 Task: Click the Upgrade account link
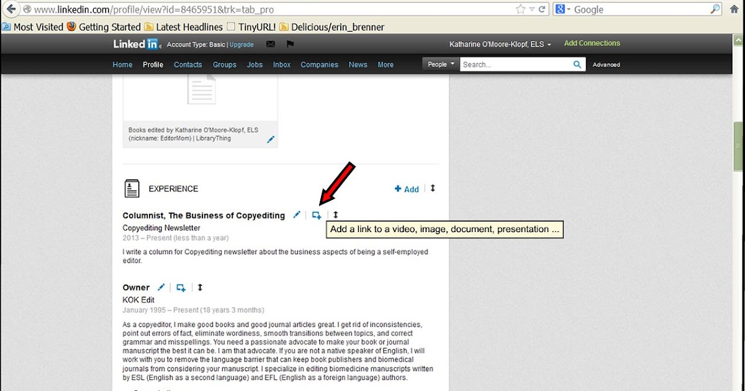pyautogui.click(x=242, y=45)
